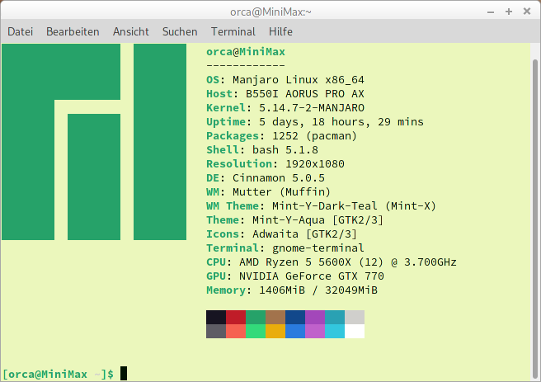The image size is (541, 382).
Task: Click Terminal value 'gnome-terminal'
Action: tap(318, 248)
